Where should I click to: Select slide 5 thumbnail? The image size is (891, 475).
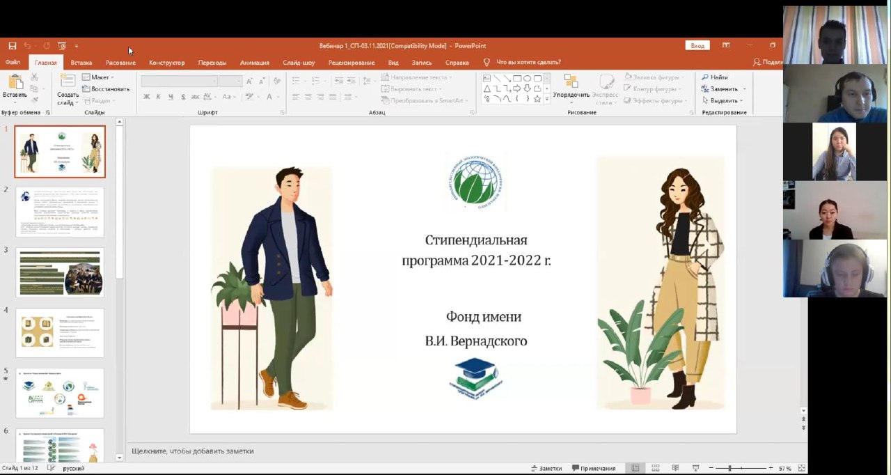coord(60,394)
